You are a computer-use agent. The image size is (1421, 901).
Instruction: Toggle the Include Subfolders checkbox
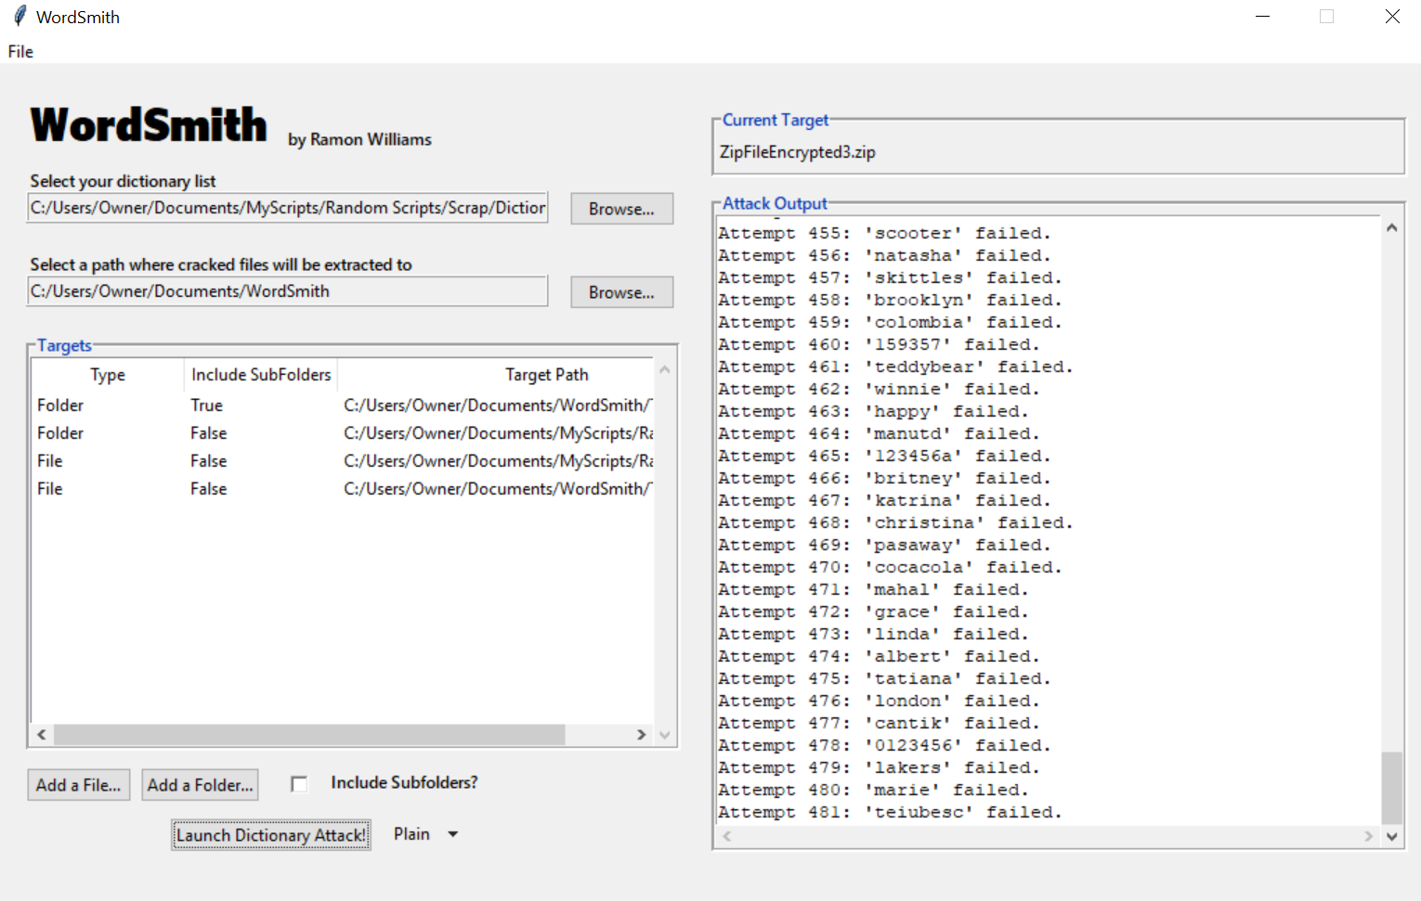pyautogui.click(x=299, y=784)
